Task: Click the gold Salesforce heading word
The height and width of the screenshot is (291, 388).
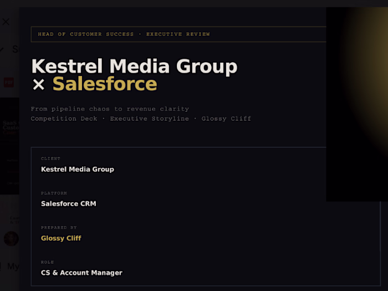Action: point(105,84)
